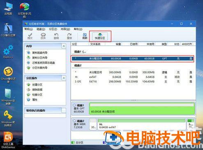
Task: Open the 常规(G) menu
Action: (28, 29)
